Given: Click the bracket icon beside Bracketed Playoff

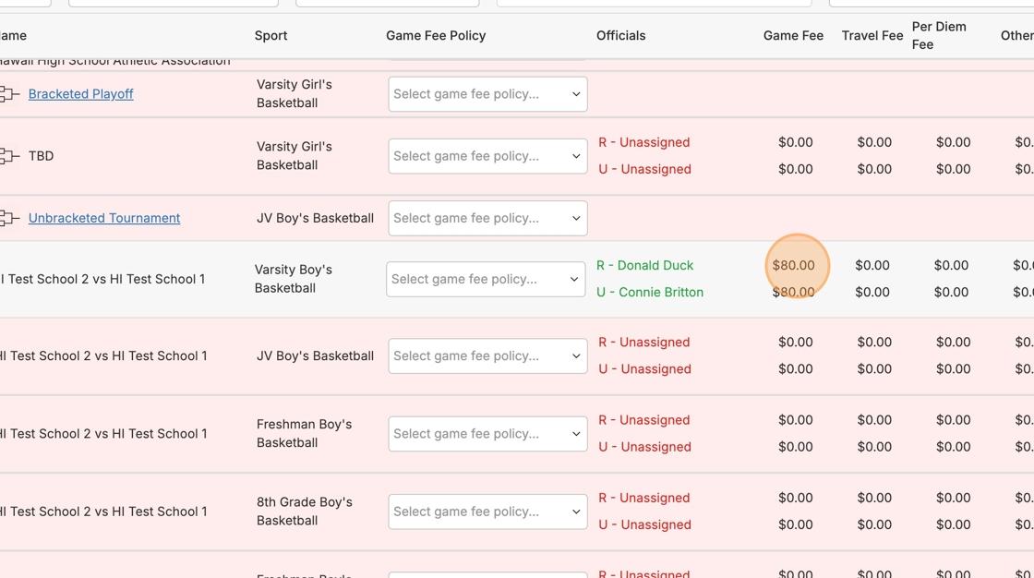Looking at the screenshot, I should click(9, 94).
